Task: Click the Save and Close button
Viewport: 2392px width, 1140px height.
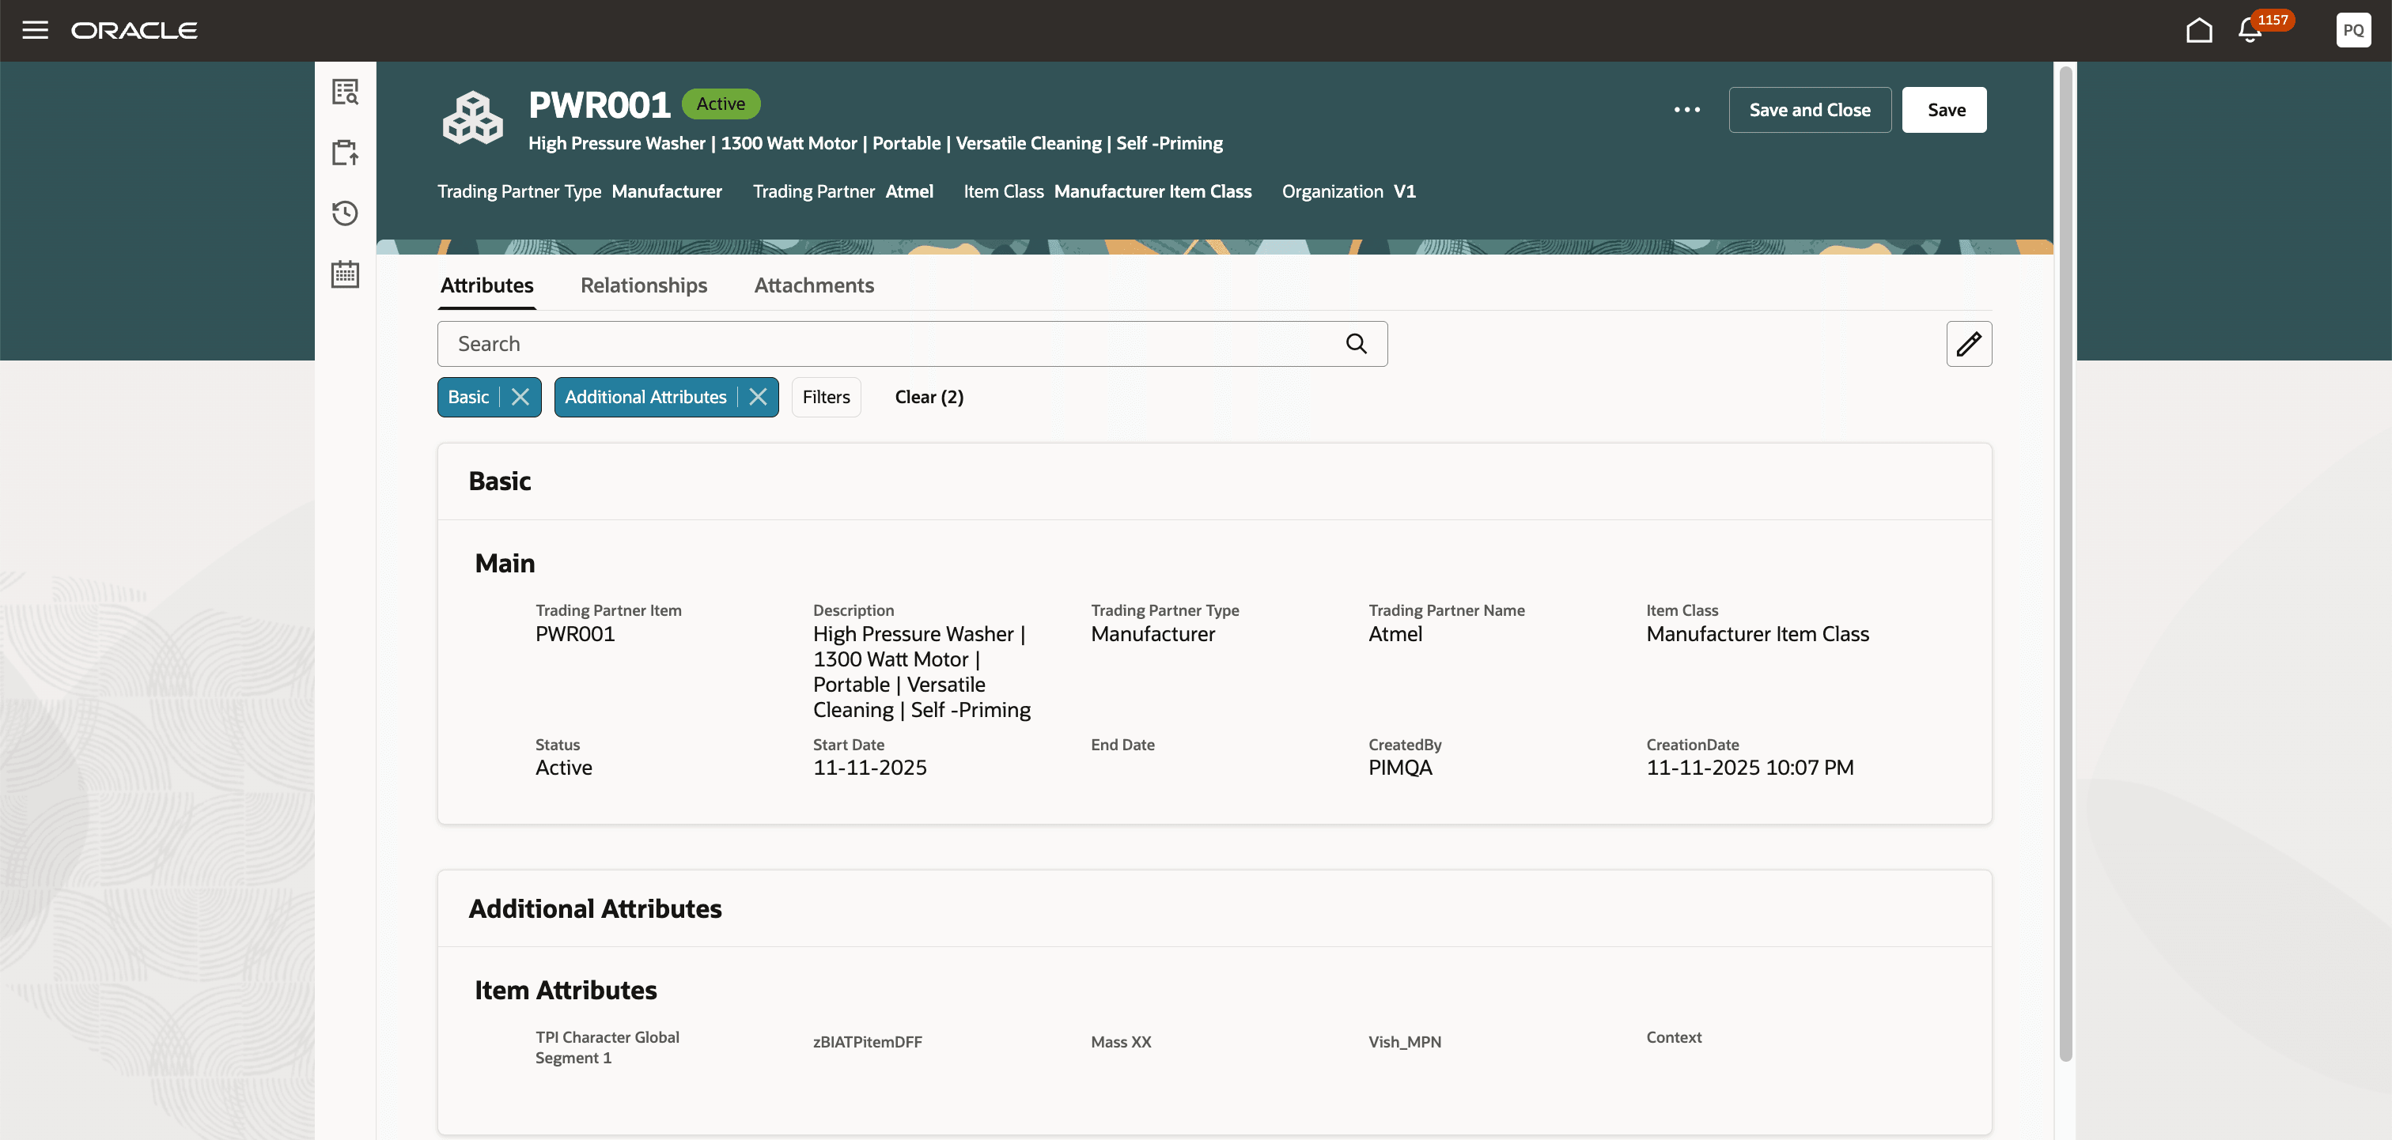Action: (x=1809, y=110)
